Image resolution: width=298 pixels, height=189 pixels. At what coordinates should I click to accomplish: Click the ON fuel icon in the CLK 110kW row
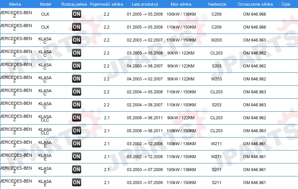77,27
